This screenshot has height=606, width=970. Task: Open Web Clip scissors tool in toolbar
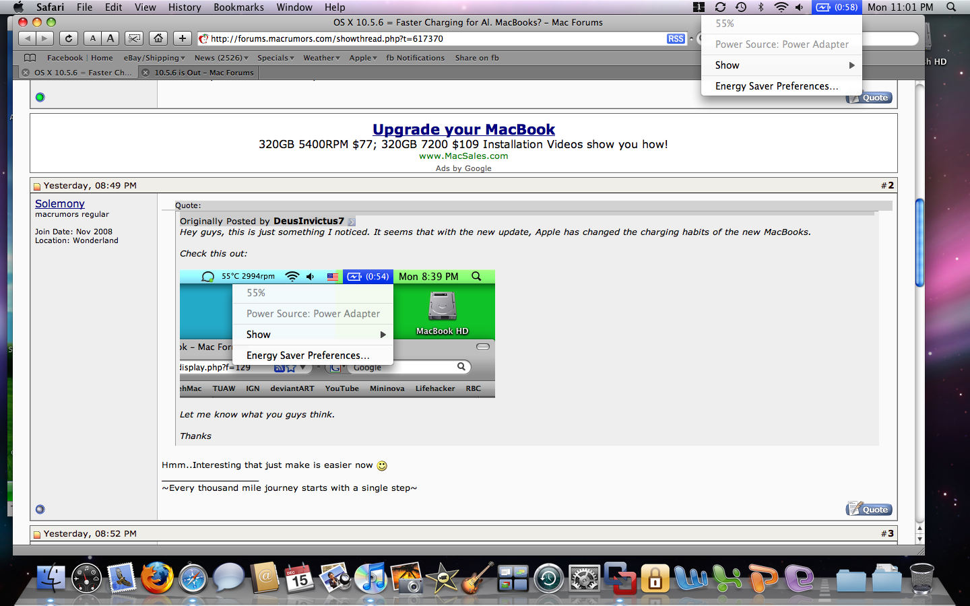point(135,38)
